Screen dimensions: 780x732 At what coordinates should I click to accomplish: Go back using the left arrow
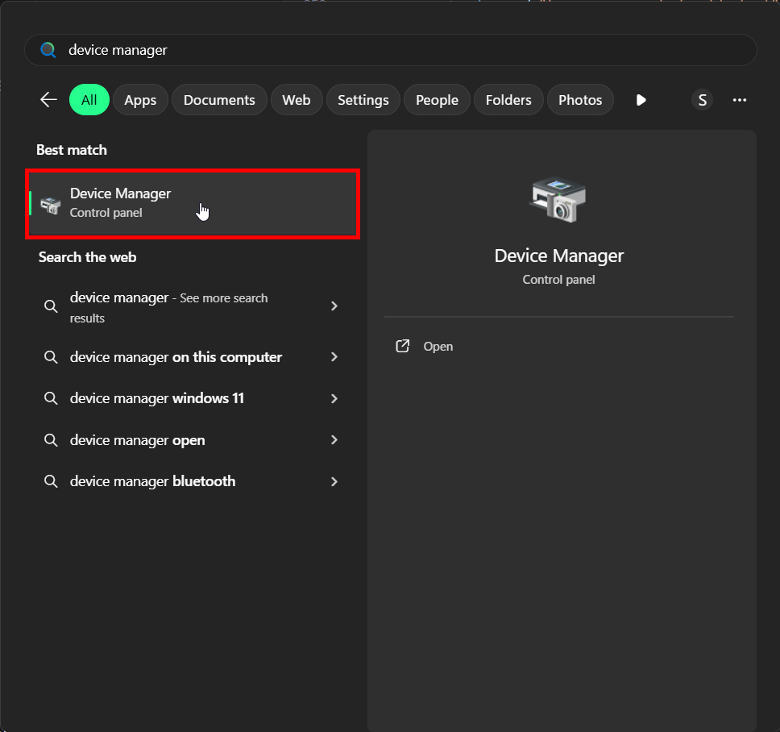48,99
